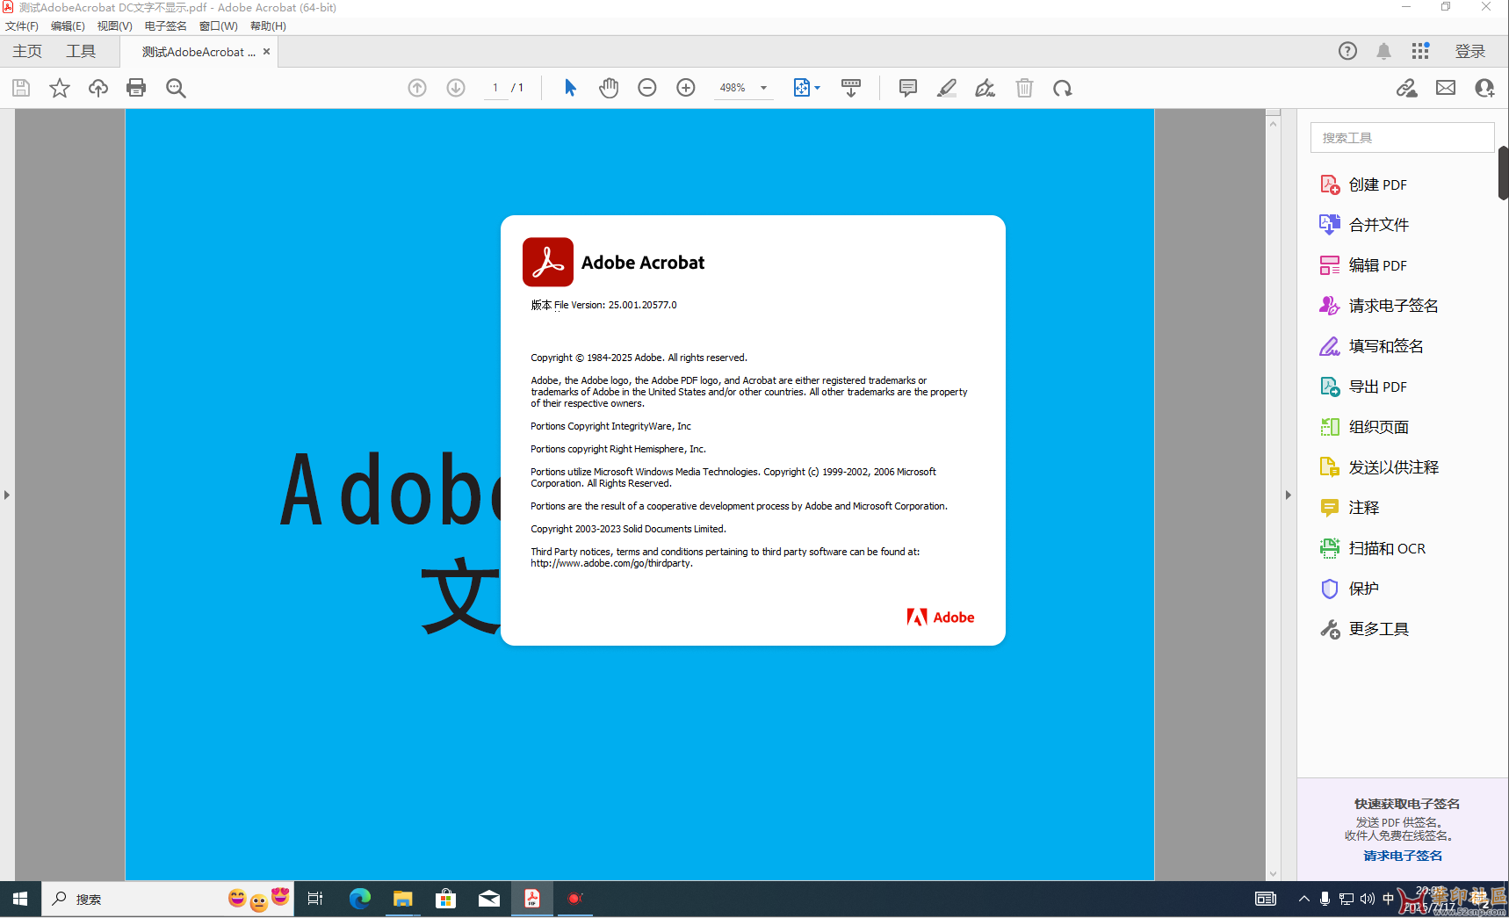
Task: Open the notifications bell
Action: click(x=1383, y=51)
